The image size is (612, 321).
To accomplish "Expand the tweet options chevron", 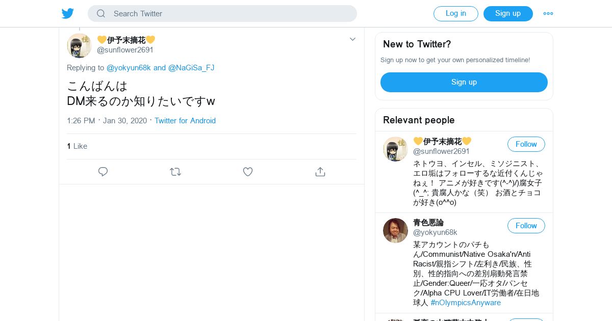I will pos(352,39).
